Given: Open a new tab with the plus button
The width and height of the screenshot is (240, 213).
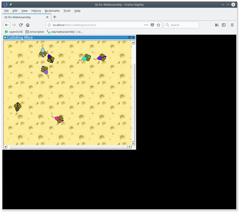Looking at the screenshot, I should click(55, 17).
